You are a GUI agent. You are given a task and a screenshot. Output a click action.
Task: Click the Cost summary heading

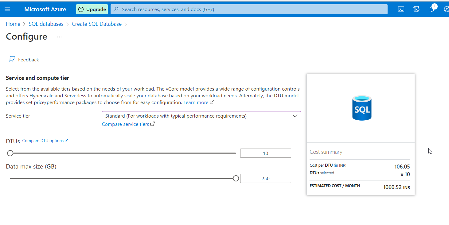[x=326, y=152]
